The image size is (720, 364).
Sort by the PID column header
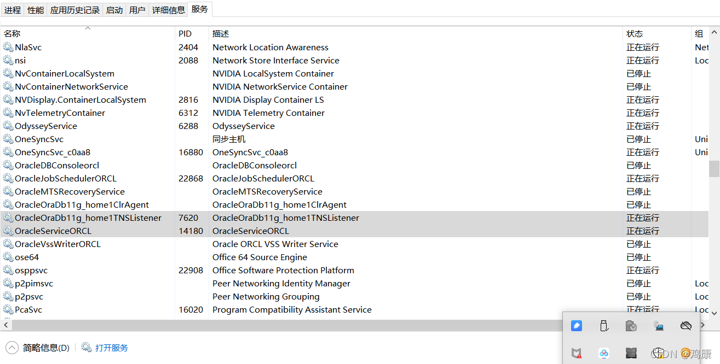click(x=192, y=33)
